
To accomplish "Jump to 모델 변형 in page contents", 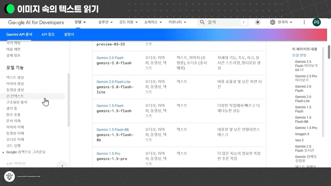I will point(299,55).
